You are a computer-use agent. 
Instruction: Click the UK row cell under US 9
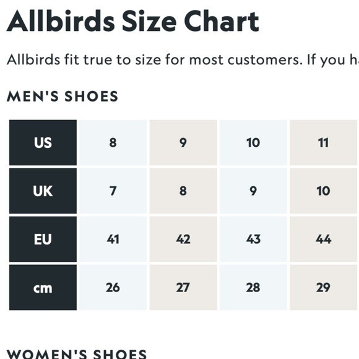183,191
